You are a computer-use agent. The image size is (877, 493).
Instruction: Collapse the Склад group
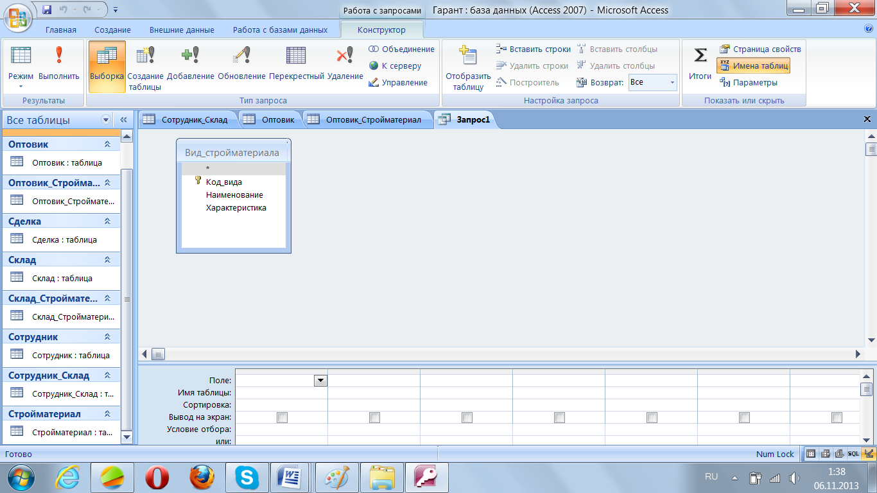point(107,260)
